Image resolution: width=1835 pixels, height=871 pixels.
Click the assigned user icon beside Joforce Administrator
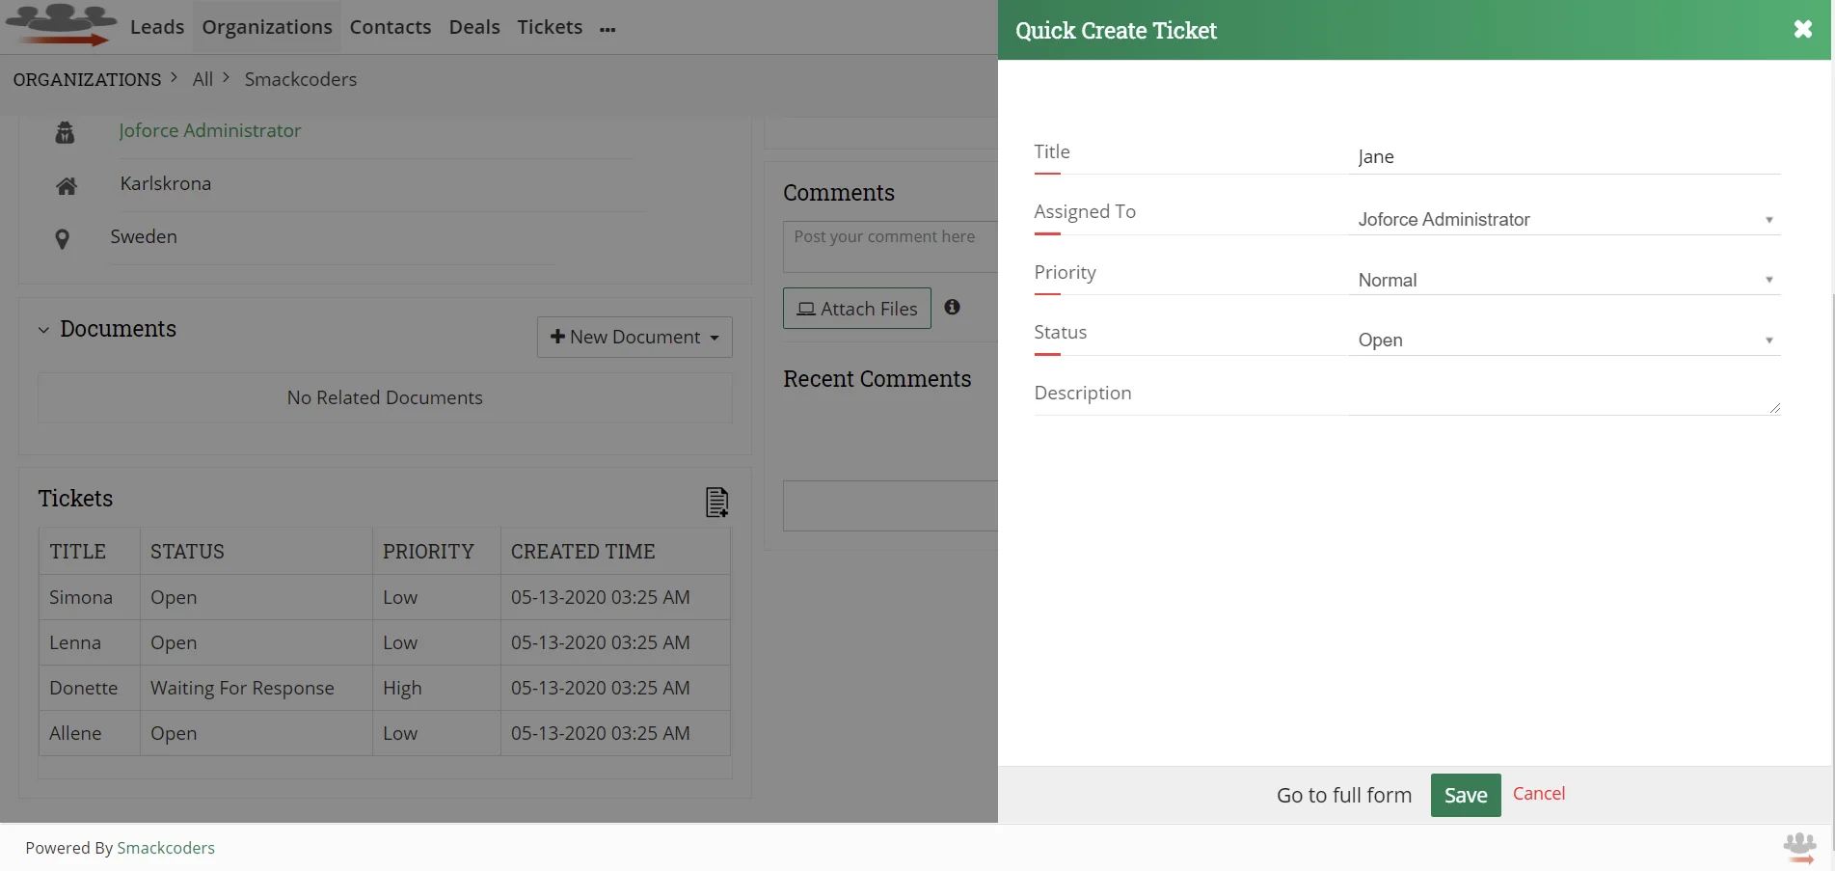coord(64,132)
